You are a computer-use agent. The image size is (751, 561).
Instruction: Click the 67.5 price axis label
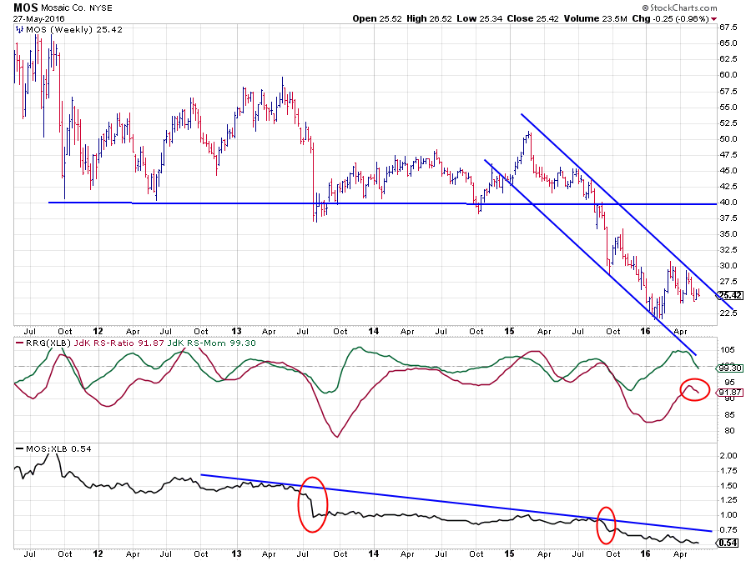728,28
